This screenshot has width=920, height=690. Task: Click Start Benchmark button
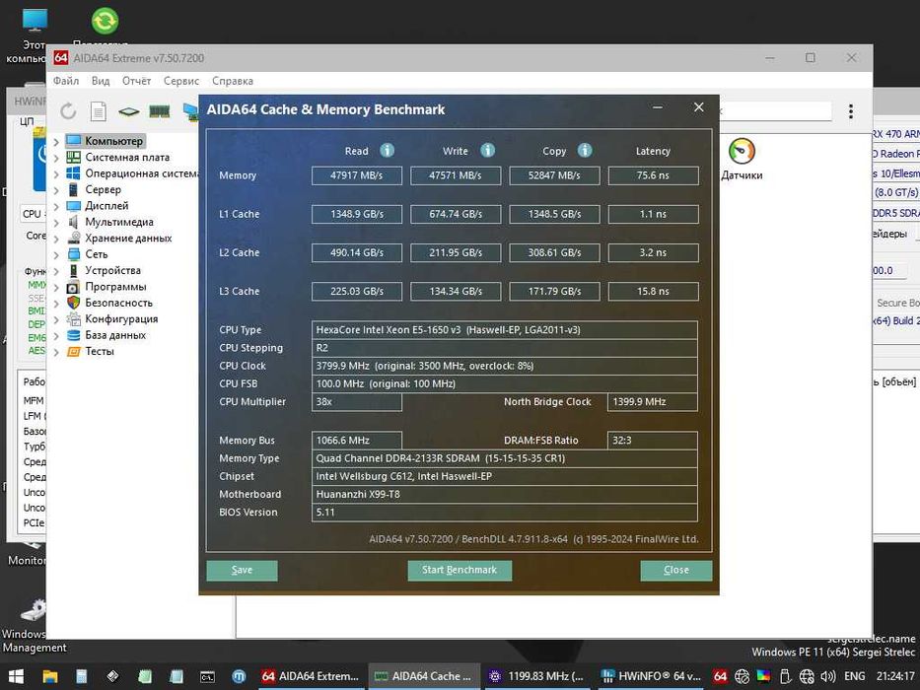point(460,571)
